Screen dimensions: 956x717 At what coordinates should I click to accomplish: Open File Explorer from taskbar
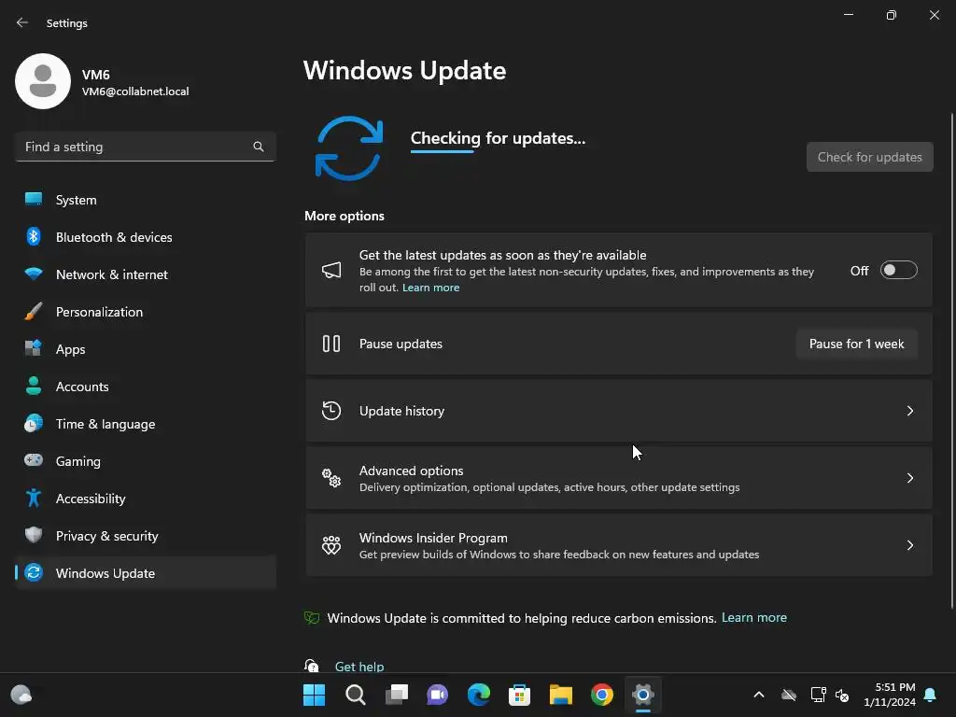pos(561,695)
